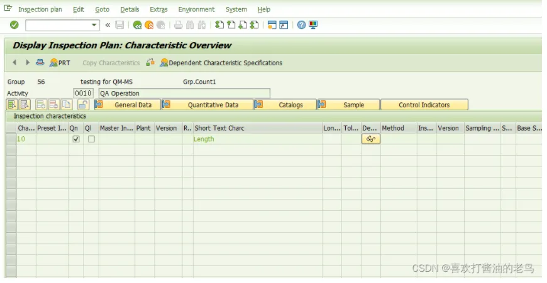The height and width of the screenshot is (283, 547).
Task: Toggle the Qn checkbox for characteristic 10
Action: coord(76,139)
